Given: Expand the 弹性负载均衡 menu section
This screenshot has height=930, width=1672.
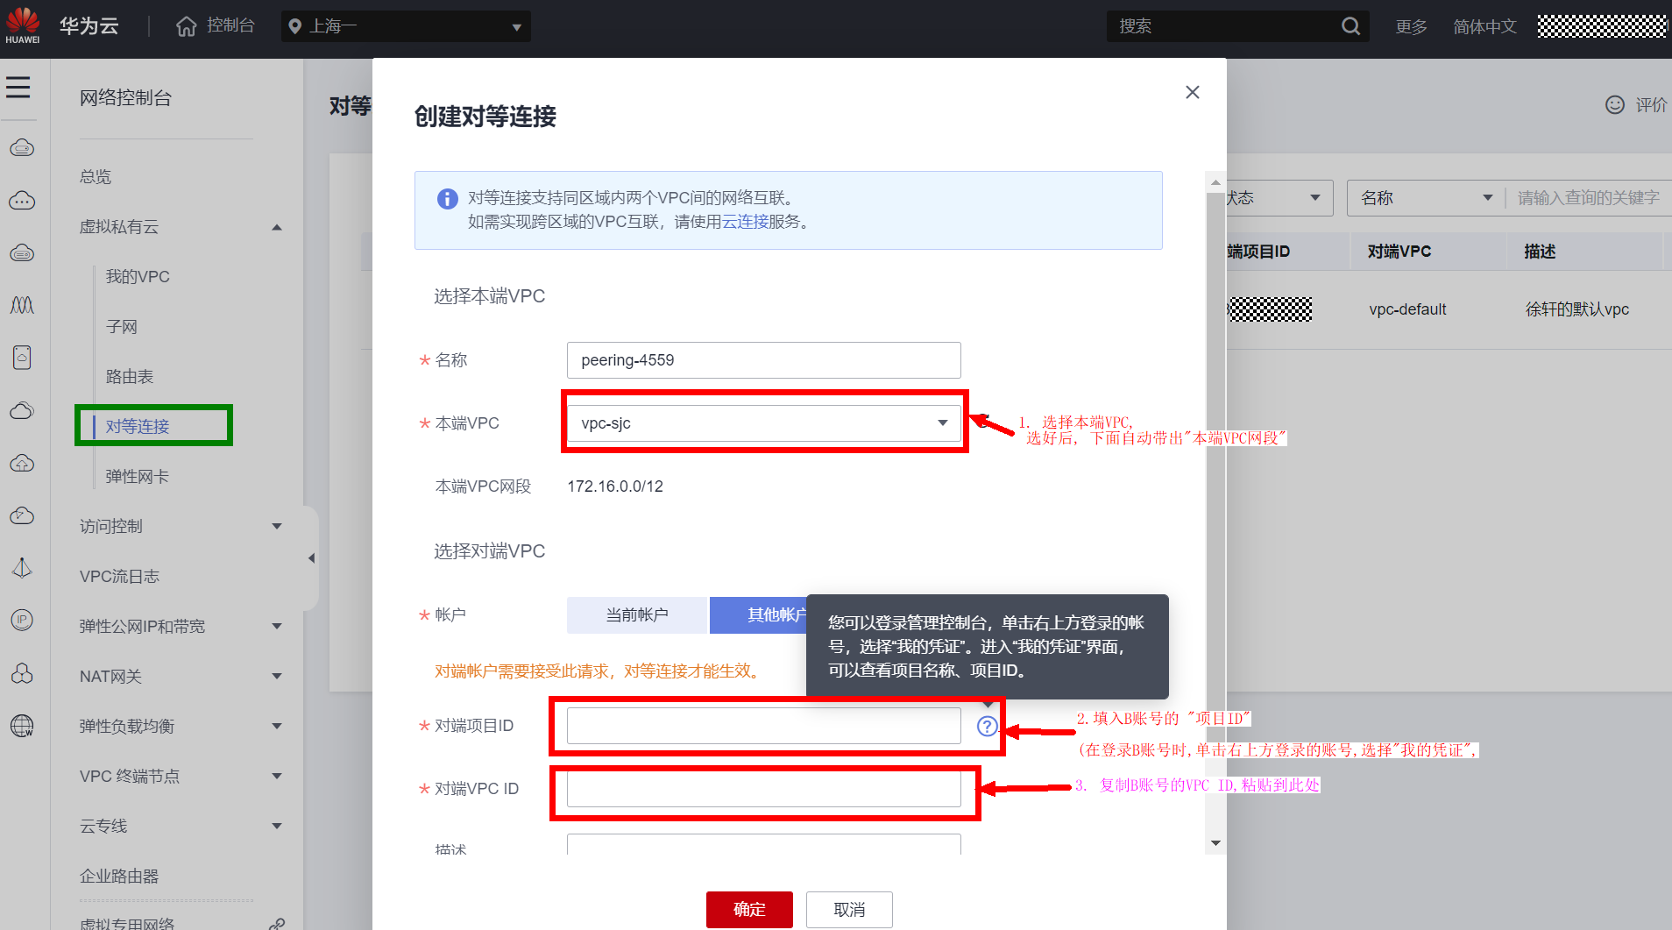Looking at the screenshot, I should tap(277, 727).
